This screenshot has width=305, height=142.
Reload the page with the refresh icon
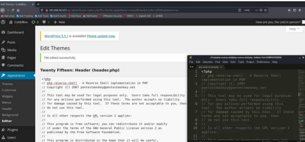[x=13, y=10]
